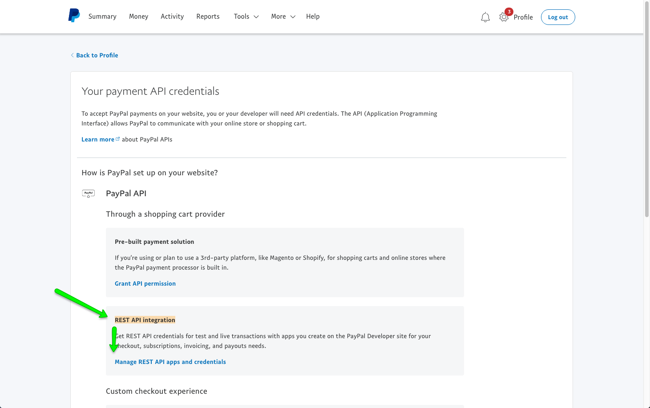650x408 pixels.
Task: Select the Summary menu item
Action: click(102, 16)
